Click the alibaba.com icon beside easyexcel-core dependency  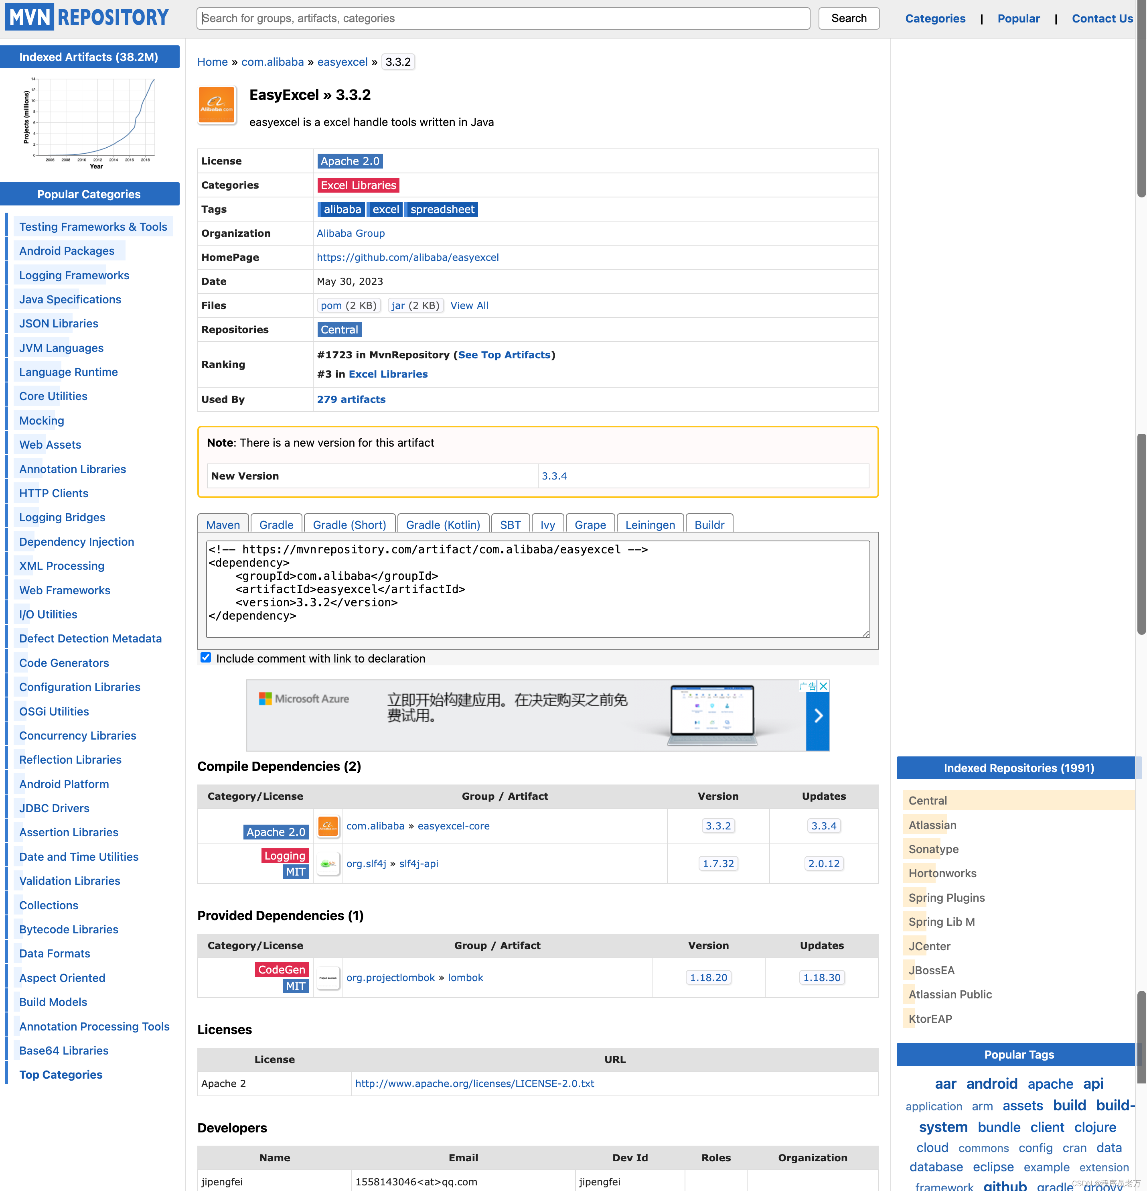point(328,826)
